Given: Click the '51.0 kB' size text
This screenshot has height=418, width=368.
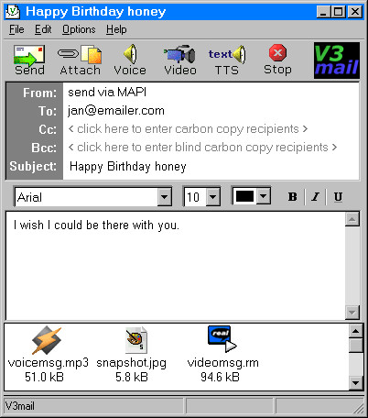Looking at the screenshot, I should [x=44, y=377].
